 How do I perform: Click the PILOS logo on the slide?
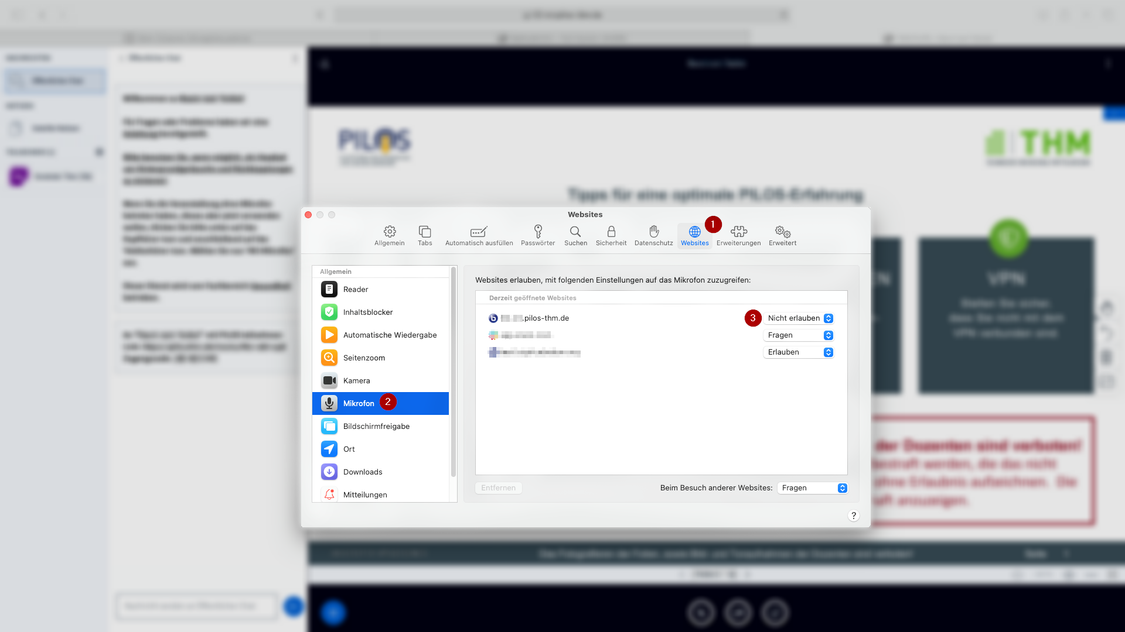pos(375,146)
